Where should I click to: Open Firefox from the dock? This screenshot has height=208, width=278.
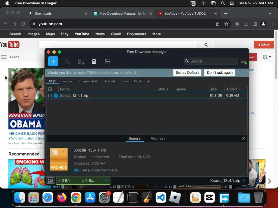point(62,197)
